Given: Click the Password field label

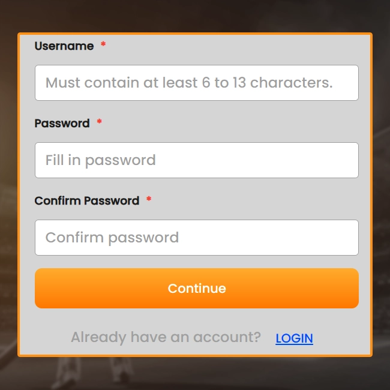Looking at the screenshot, I should 62,124.
